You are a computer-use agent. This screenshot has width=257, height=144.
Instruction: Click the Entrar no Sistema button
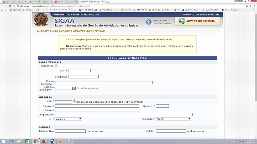pos(197,21)
